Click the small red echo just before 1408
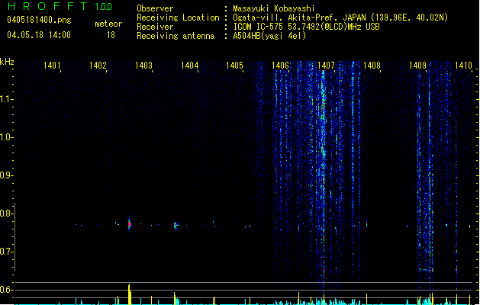Viewport: 480px width, 305px height. point(367,224)
